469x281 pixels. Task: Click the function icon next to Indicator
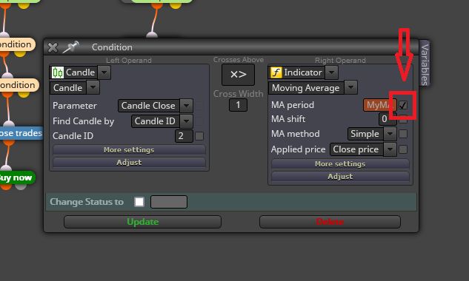(x=276, y=72)
